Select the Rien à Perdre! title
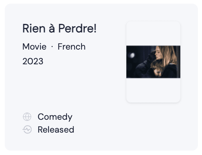This screenshot has width=202, height=155. pos(59,29)
